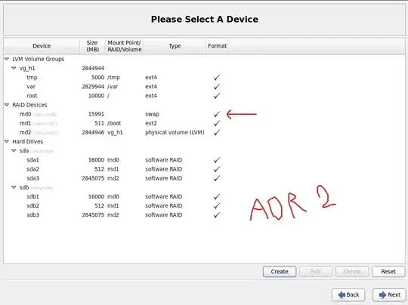Screen dimensions: 408x305
Task: Click the '/boot' mount point cell
Action: pos(114,123)
